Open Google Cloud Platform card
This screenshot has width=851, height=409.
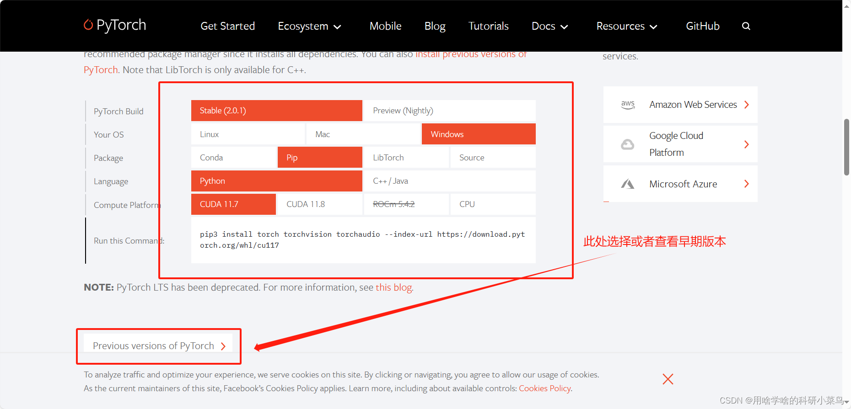680,144
